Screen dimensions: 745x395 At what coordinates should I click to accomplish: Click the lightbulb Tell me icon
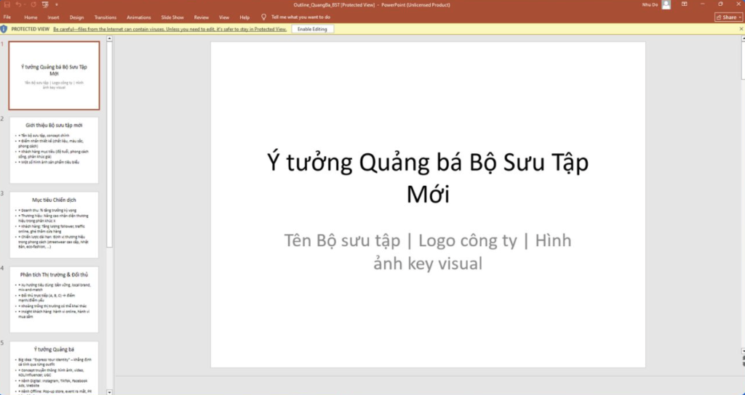pyautogui.click(x=263, y=17)
